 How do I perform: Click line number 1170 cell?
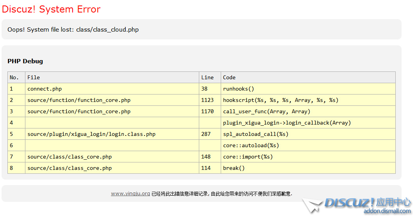click(x=210, y=111)
